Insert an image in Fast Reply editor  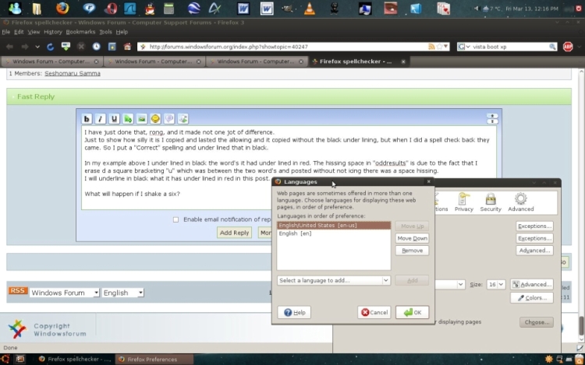(141, 119)
